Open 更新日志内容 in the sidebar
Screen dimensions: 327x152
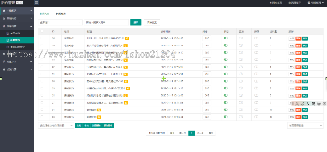coord(17,47)
